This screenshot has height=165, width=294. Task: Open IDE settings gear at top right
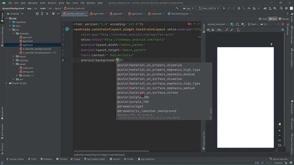point(286,8)
